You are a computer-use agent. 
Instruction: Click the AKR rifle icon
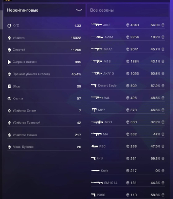(x=97, y=25)
